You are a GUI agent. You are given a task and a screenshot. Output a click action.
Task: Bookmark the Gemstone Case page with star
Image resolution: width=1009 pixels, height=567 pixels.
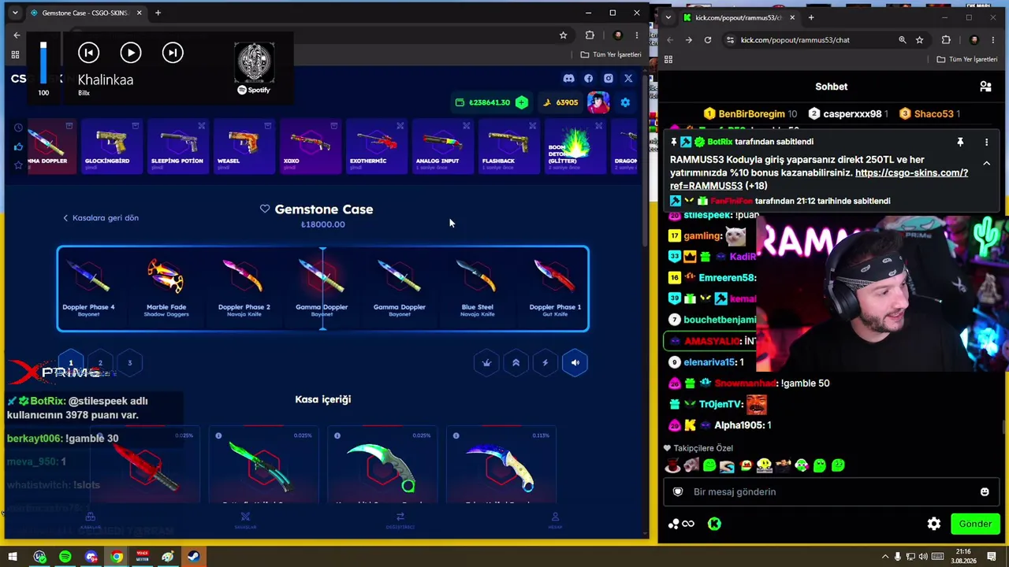pos(563,35)
